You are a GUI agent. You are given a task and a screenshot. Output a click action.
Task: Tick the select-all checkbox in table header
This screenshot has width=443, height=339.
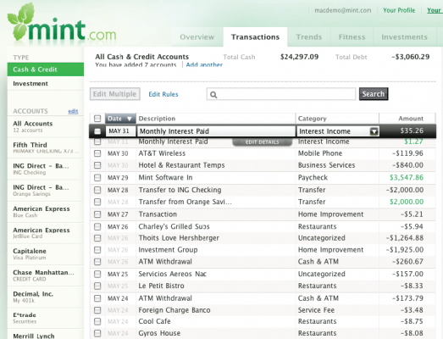pyautogui.click(x=97, y=119)
